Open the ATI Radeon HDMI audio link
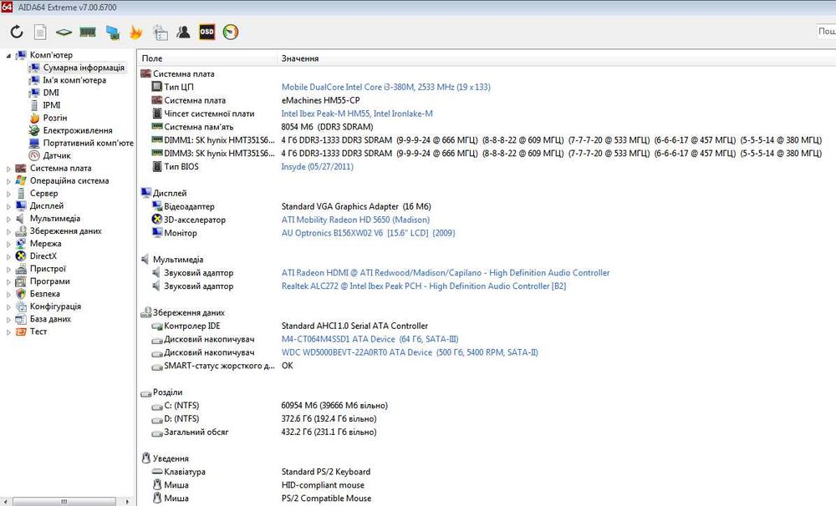 click(446, 273)
